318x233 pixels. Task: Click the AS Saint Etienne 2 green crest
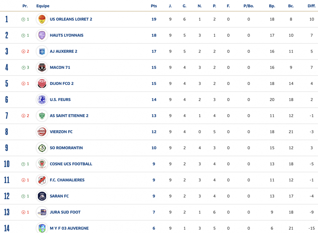click(42, 116)
